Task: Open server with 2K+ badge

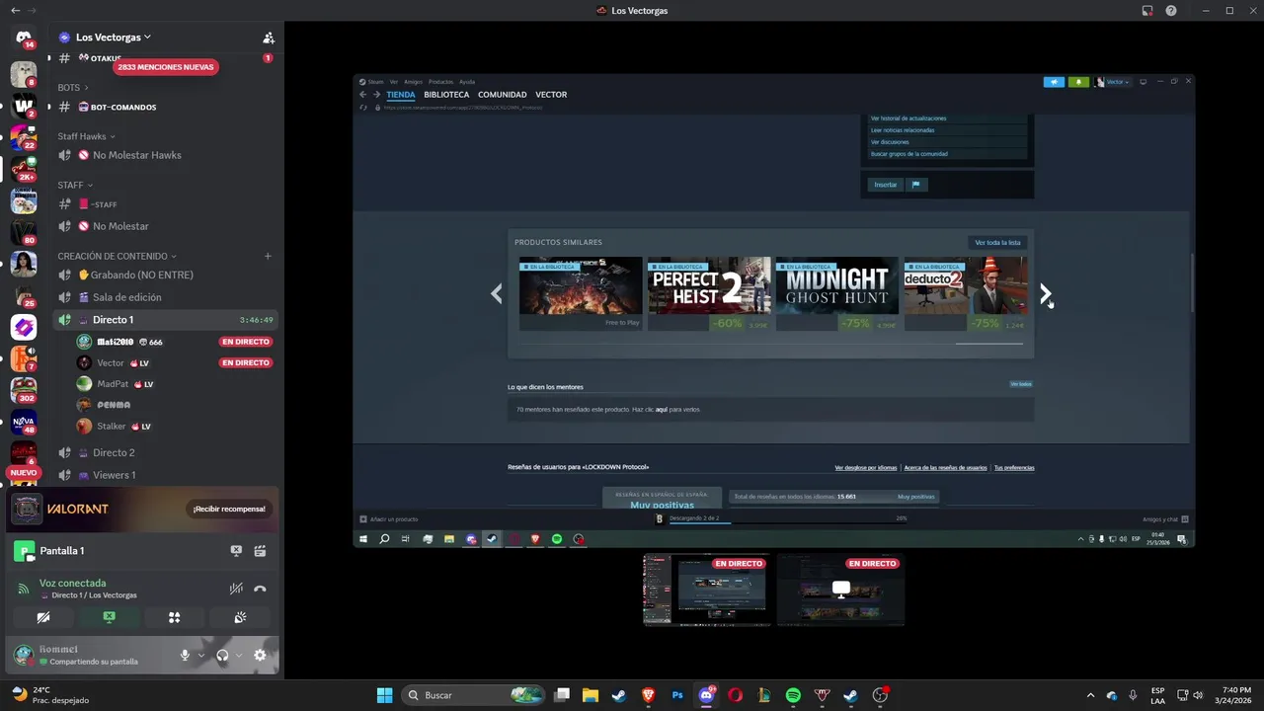Action: (24, 169)
